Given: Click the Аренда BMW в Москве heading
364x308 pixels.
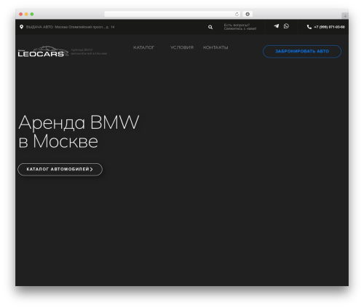Looking at the screenshot, I should [79, 131].
